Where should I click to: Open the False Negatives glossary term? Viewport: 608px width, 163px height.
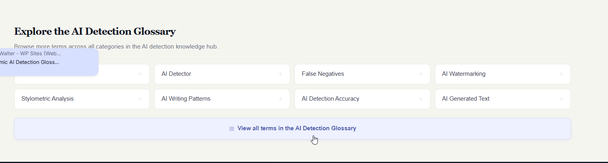323,74
